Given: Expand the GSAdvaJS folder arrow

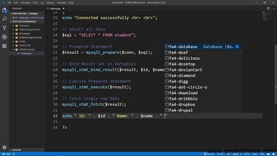Looking at the screenshot, I should [13, 26].
